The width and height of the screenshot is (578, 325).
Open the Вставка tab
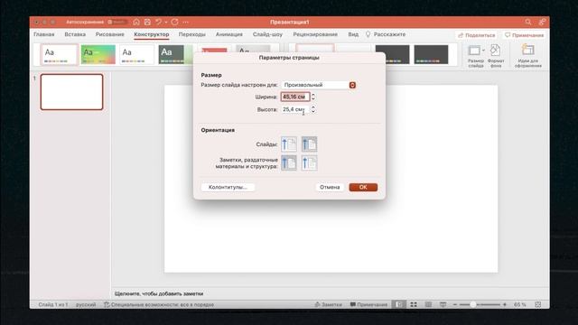pos(75,34)
